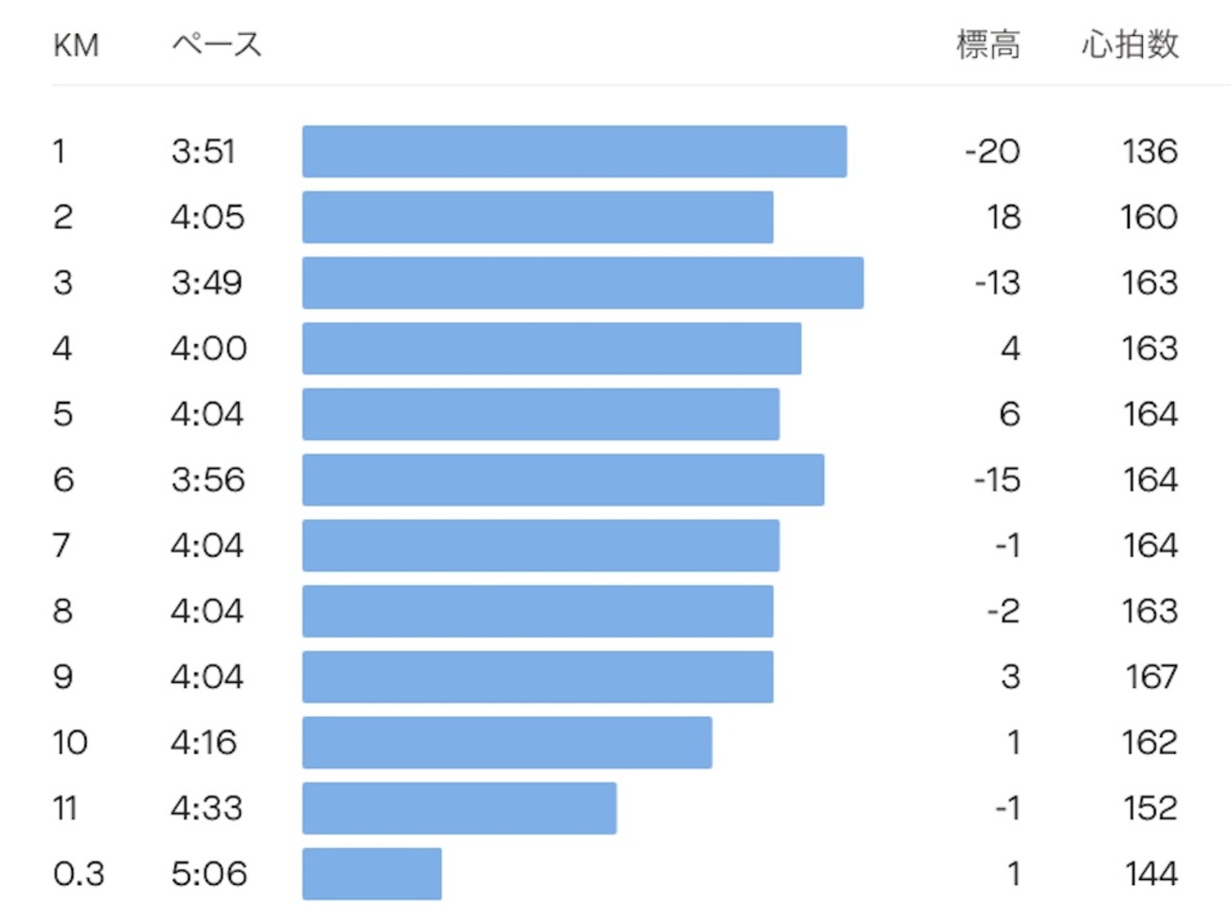This screenshot has height=920, width=1232.
Task: Click the ペース column header
Action: point(216,45)
